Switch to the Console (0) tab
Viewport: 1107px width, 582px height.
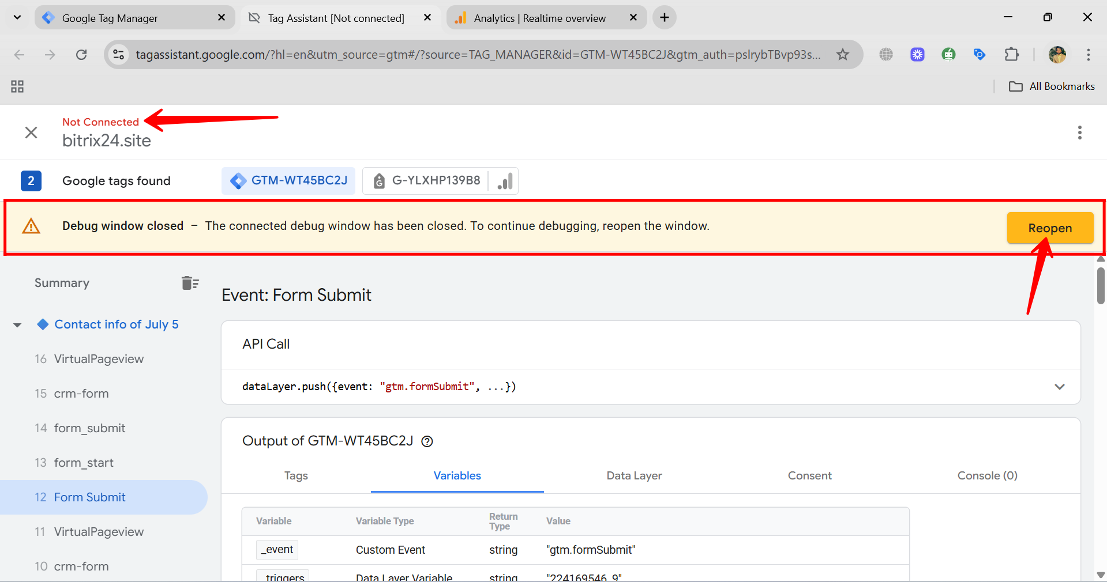[988, 475]
